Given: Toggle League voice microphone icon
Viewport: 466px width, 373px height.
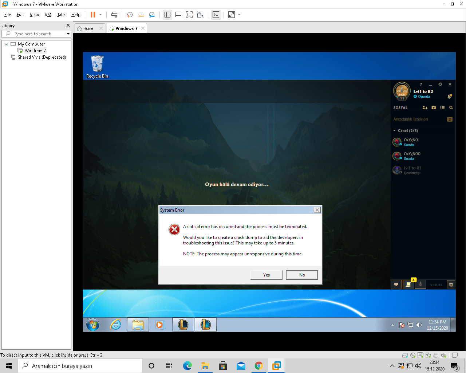Looking at the screenshot, I should (x=420, y=284).
